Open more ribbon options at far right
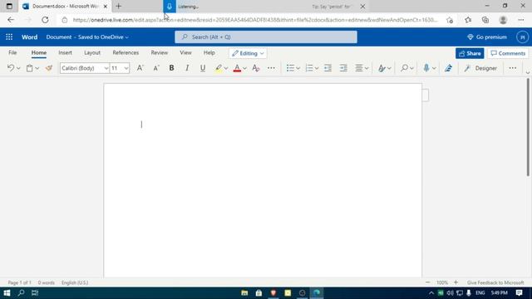Viewport: 532px width, 299px height. [x=512, y=68]
